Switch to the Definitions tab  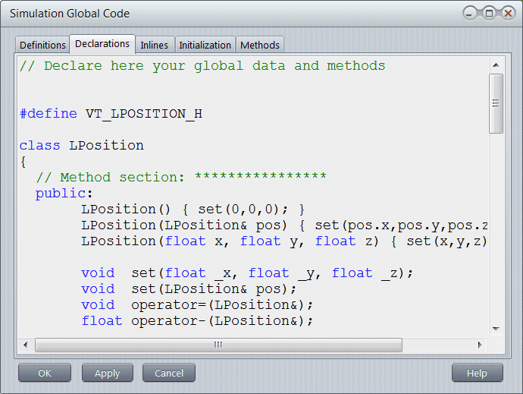(42, 46)
